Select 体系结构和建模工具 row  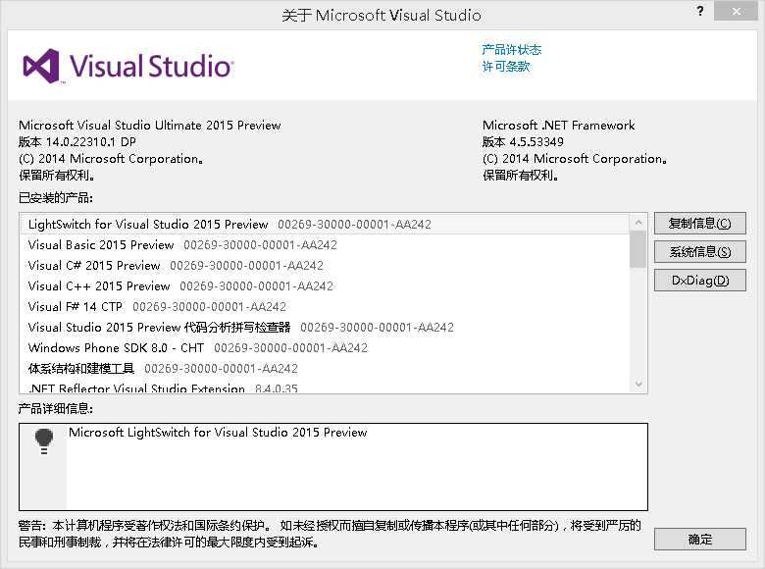coord(325,368)
